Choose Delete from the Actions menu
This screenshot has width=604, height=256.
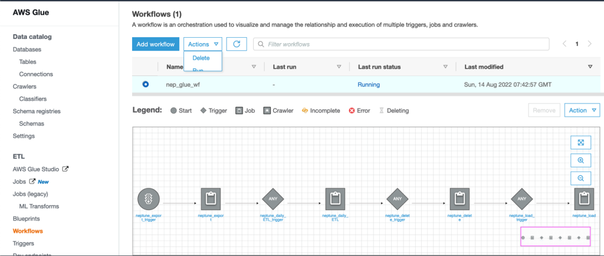[x=201, y=58]
